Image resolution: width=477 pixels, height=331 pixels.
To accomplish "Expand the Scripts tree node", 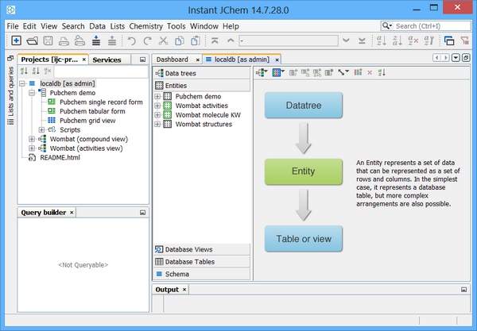I will (42, 129).
